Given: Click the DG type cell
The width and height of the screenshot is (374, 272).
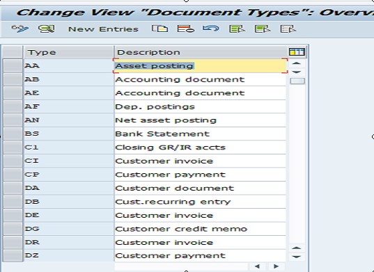Looking at the screenshot, I should tap(69, 229).
